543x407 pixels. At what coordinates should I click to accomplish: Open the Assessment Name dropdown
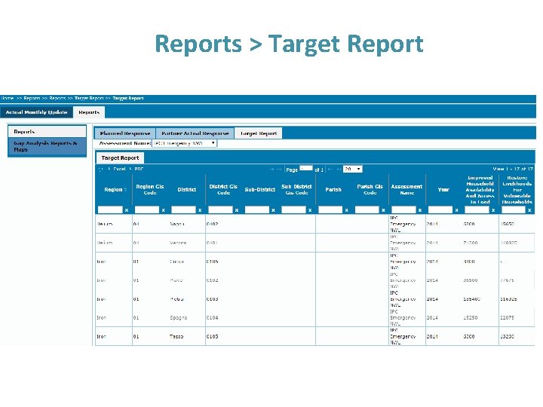(x=184, y=143)
